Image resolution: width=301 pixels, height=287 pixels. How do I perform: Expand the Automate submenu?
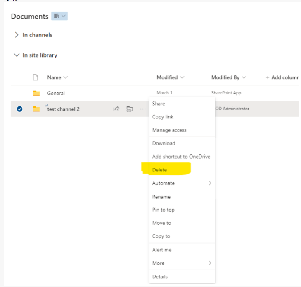[x=182, y=183]
